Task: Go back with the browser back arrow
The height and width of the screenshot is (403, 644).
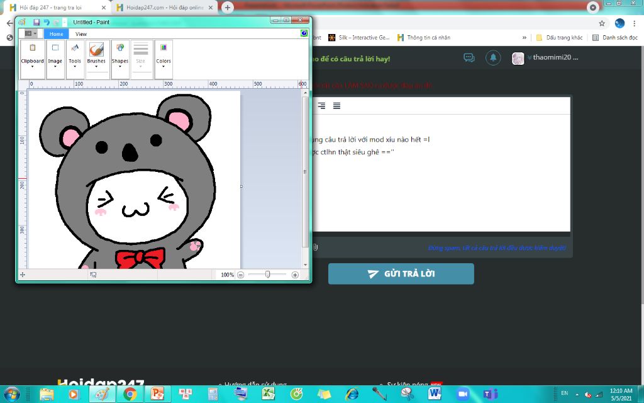Action: (9, 23)
